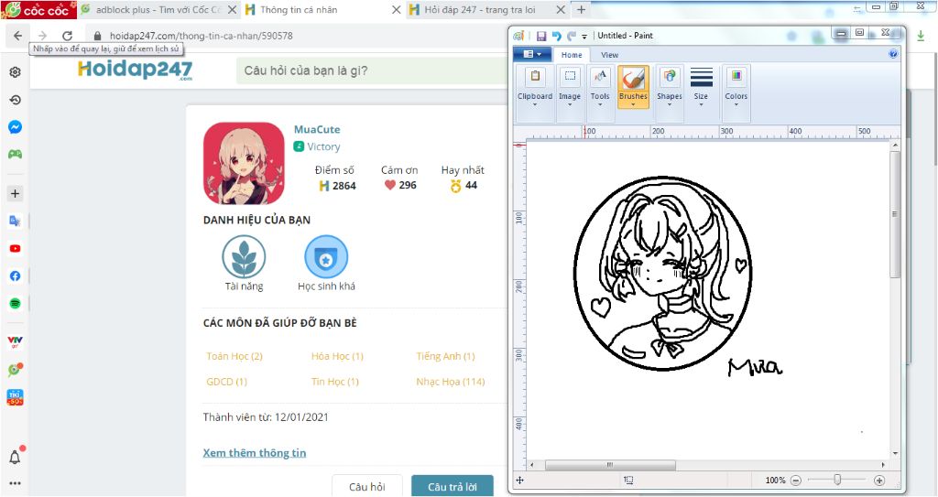Open the notifications bell in sidebar
The image size is (938, 497).
click(x=15, y=457)
